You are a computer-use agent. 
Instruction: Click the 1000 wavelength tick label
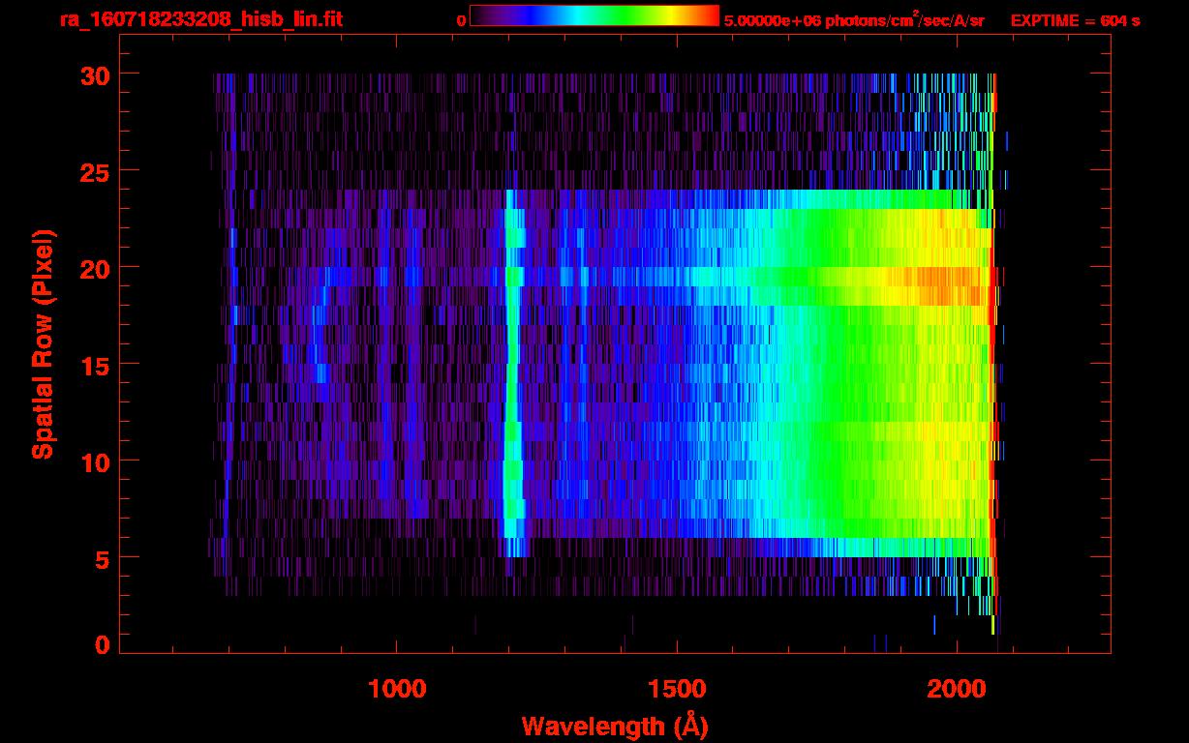(397, 688)
